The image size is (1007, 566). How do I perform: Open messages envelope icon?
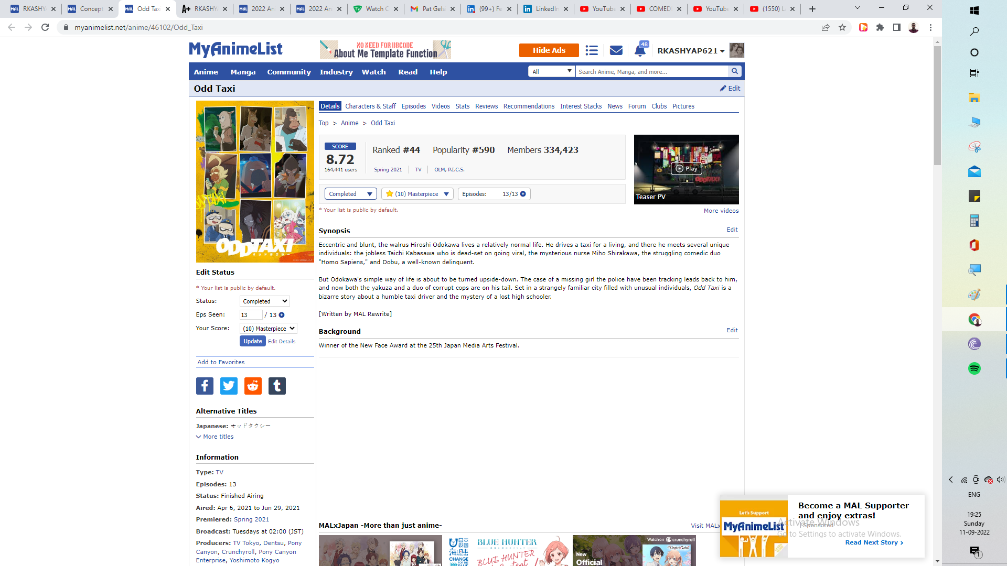pos(616,50)
